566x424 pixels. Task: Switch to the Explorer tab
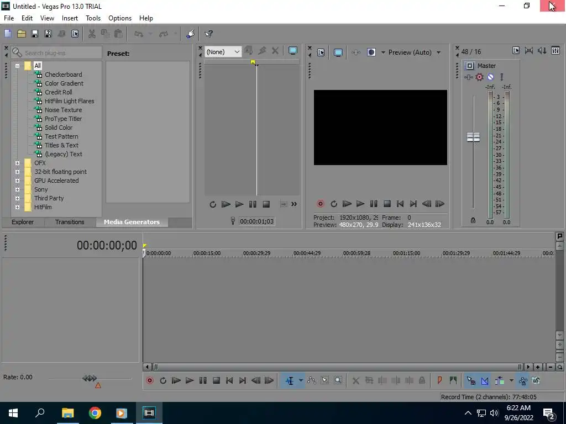click(22, 222)
